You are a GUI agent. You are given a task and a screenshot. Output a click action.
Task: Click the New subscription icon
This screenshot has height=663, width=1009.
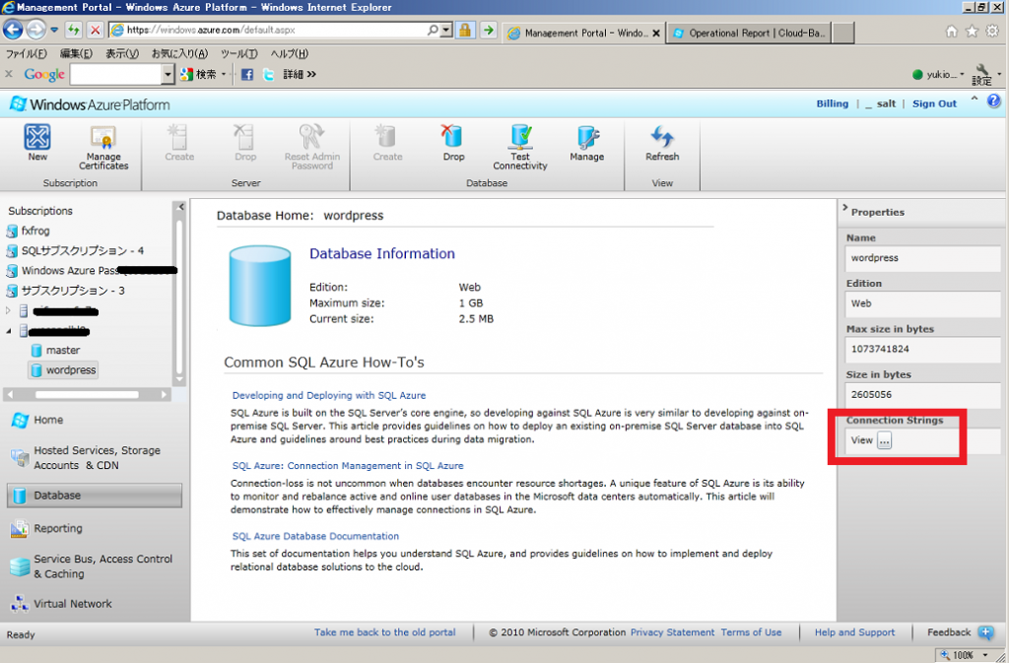click(x=37, y=139)
